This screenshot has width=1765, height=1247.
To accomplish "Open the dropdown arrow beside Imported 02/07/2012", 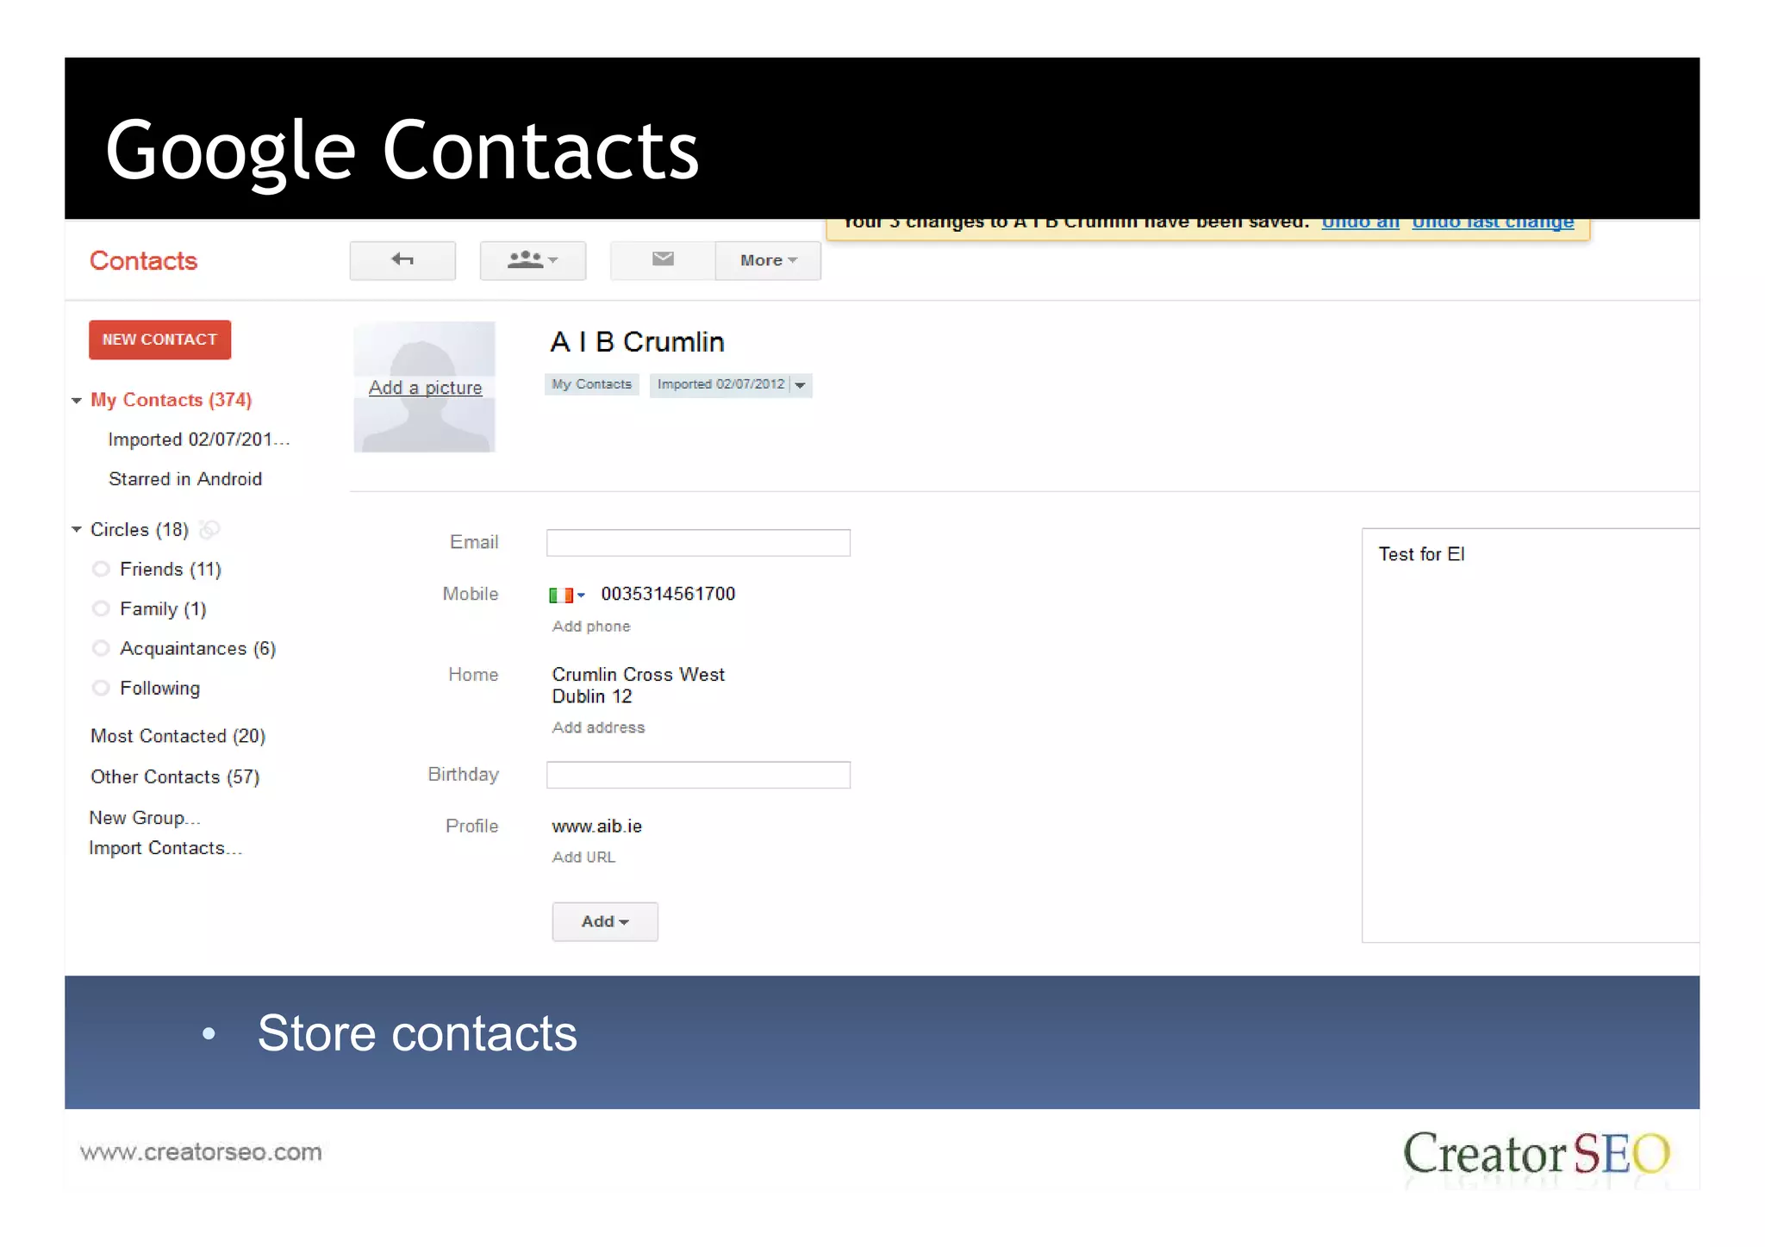I will tap(801, 385).
